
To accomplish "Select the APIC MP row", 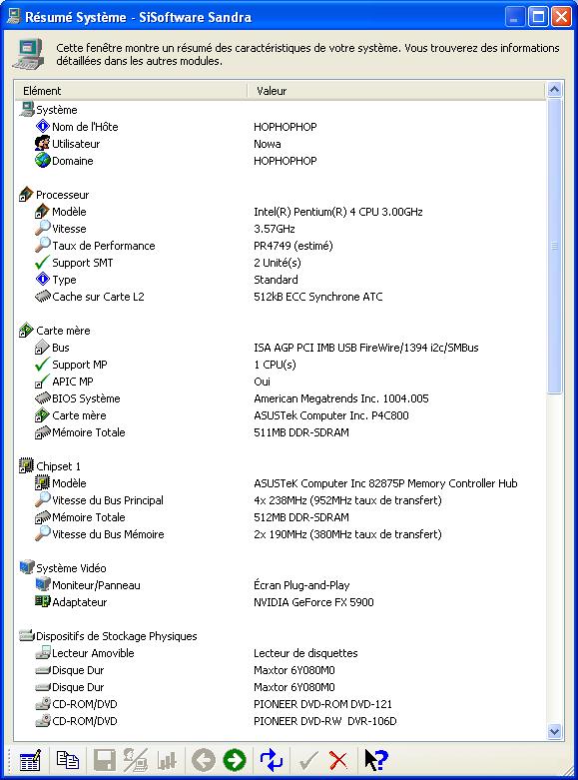I will coord(281,382).
